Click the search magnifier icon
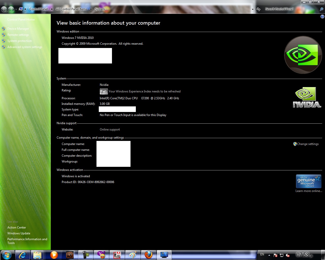Image resolution: width=325 pixels, height=260 pixels. 321,9
